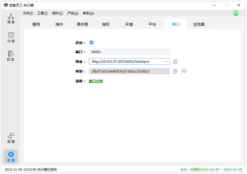Switch to the 画中画 tab
The image size is (247, 174).
click(83, 24)
